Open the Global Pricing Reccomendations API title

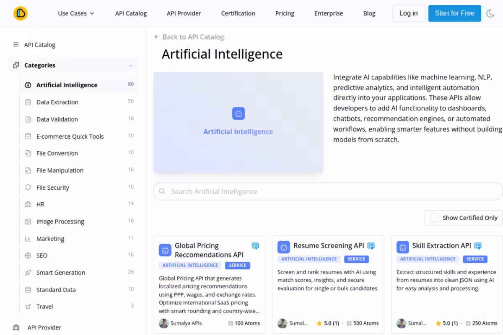coord(209,250)
